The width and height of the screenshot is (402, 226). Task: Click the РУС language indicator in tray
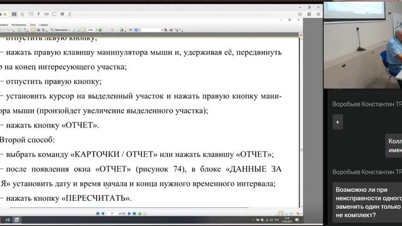coord(277,220)
